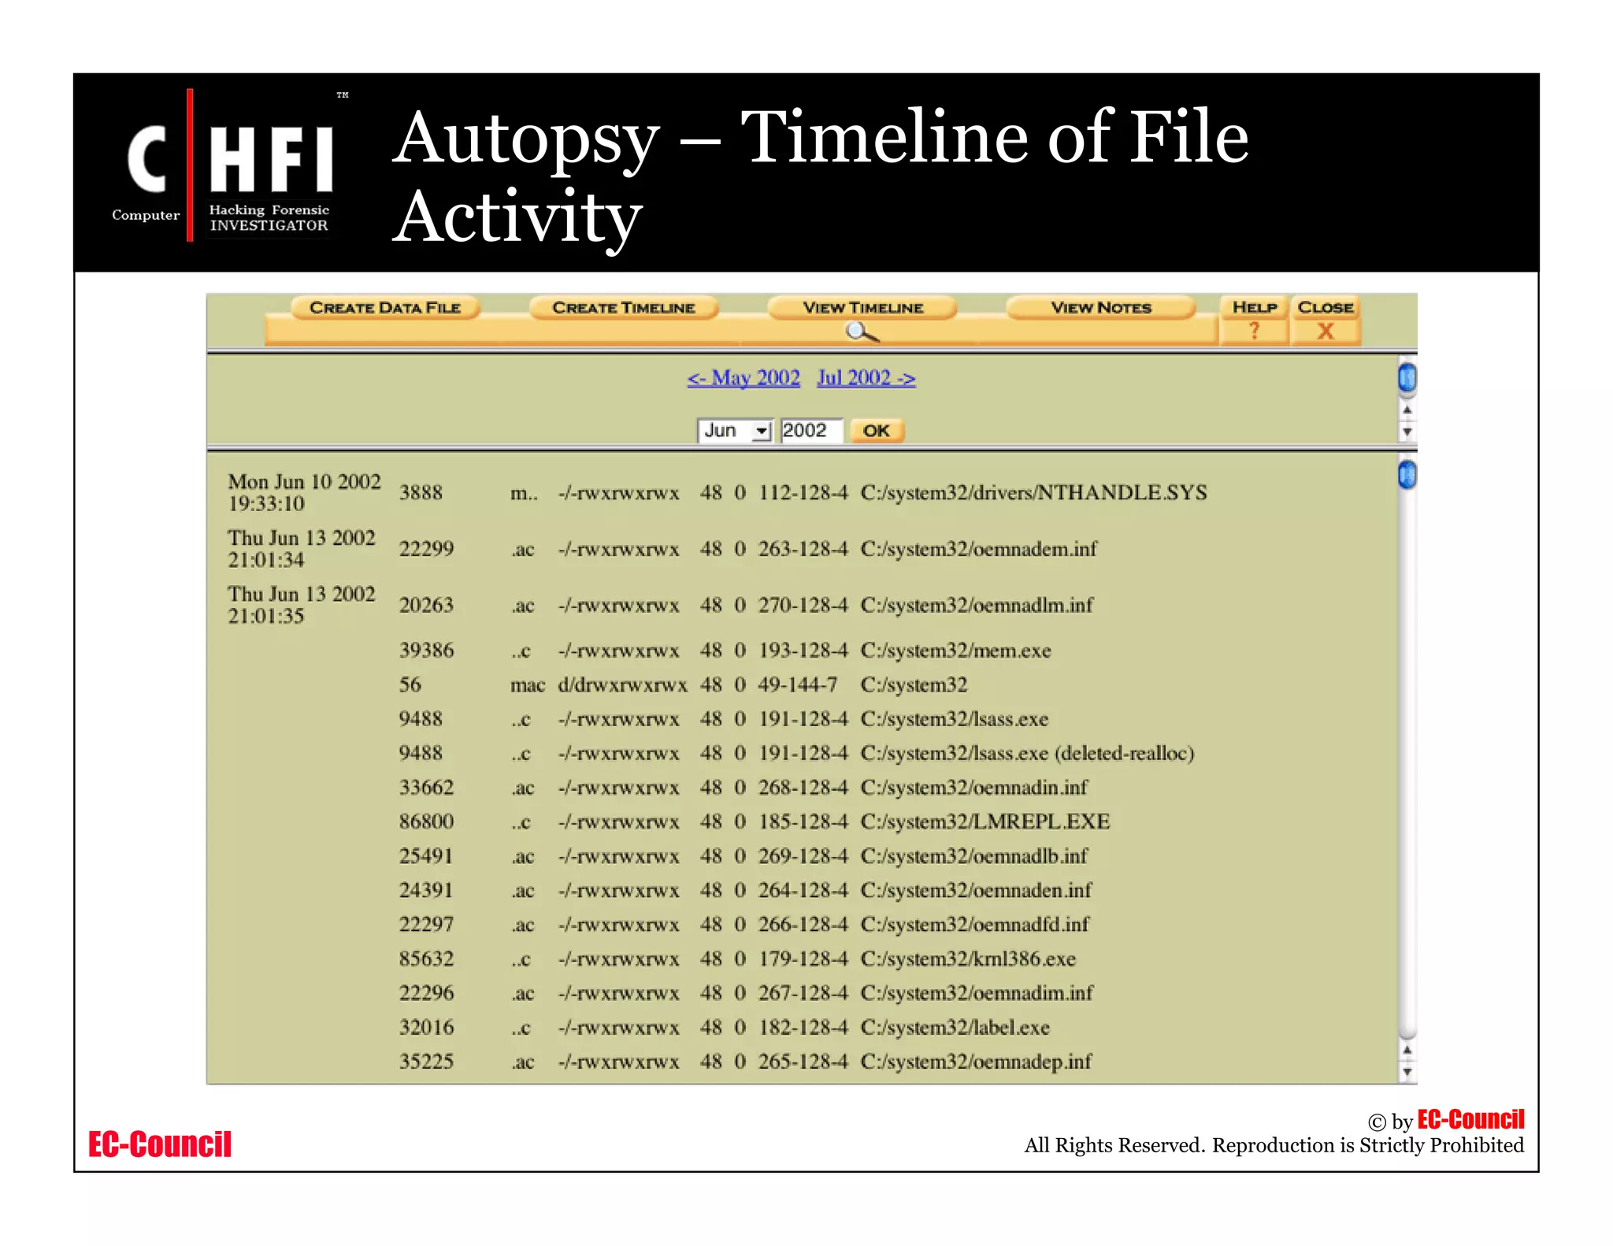Click the C:/system32 directory row path
This screenshot has width=1613, height=1246.
[x=914, y=685]
